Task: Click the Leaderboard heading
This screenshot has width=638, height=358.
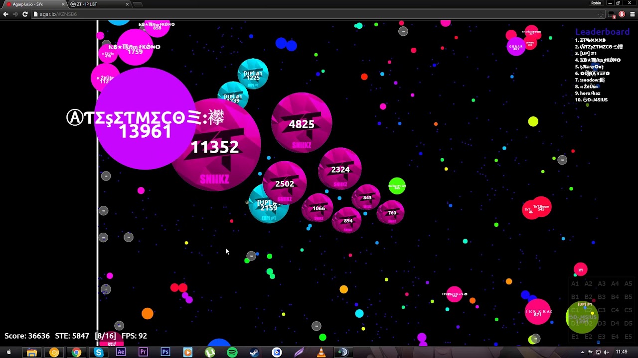Action: (602, 32)
